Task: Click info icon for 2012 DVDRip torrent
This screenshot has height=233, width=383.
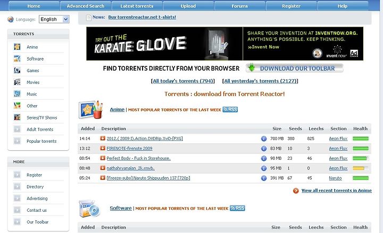Action: (x=264, y=139)
